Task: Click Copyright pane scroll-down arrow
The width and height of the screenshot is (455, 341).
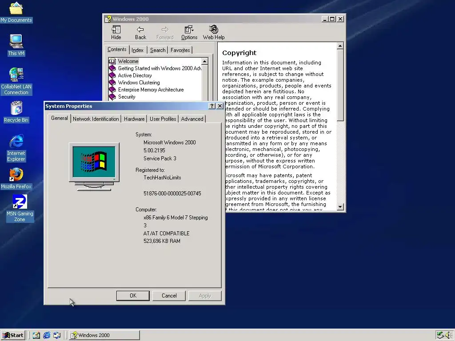Action: [x=340, y=207]
